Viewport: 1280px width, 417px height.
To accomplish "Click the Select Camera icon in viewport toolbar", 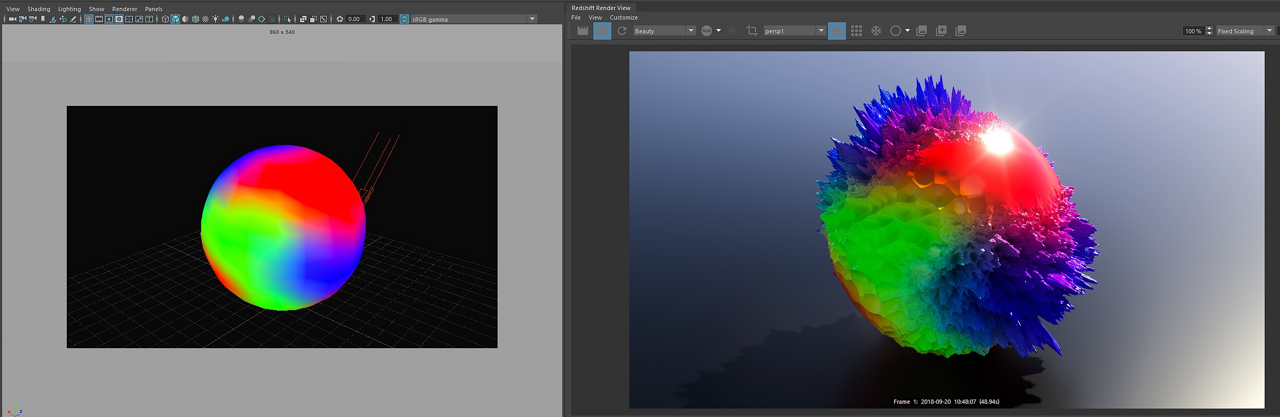I will pos(13,19).
